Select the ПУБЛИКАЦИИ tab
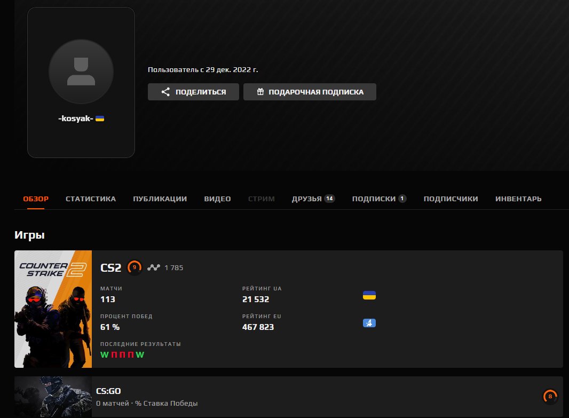 (159, 198)
